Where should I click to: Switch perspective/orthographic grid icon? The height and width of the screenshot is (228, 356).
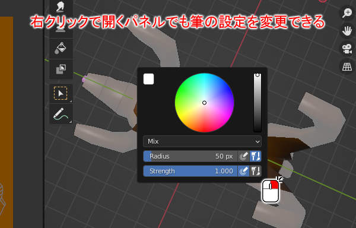tap(347, 66)
